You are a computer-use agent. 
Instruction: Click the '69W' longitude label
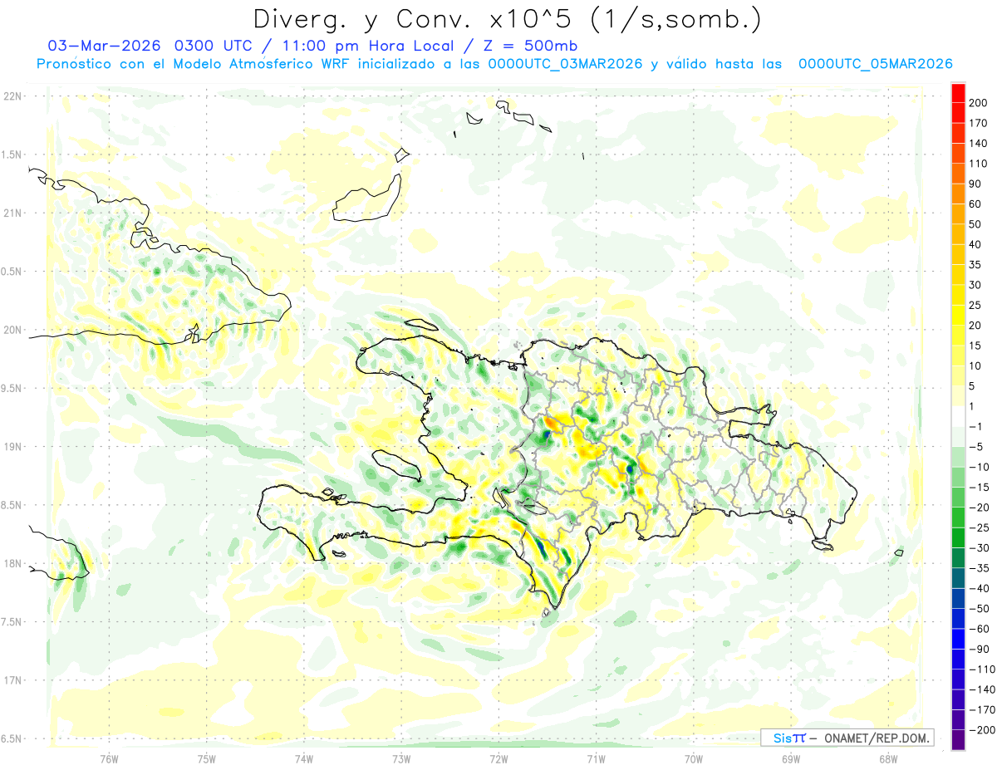pyautogui.click(x=790, y=758)
